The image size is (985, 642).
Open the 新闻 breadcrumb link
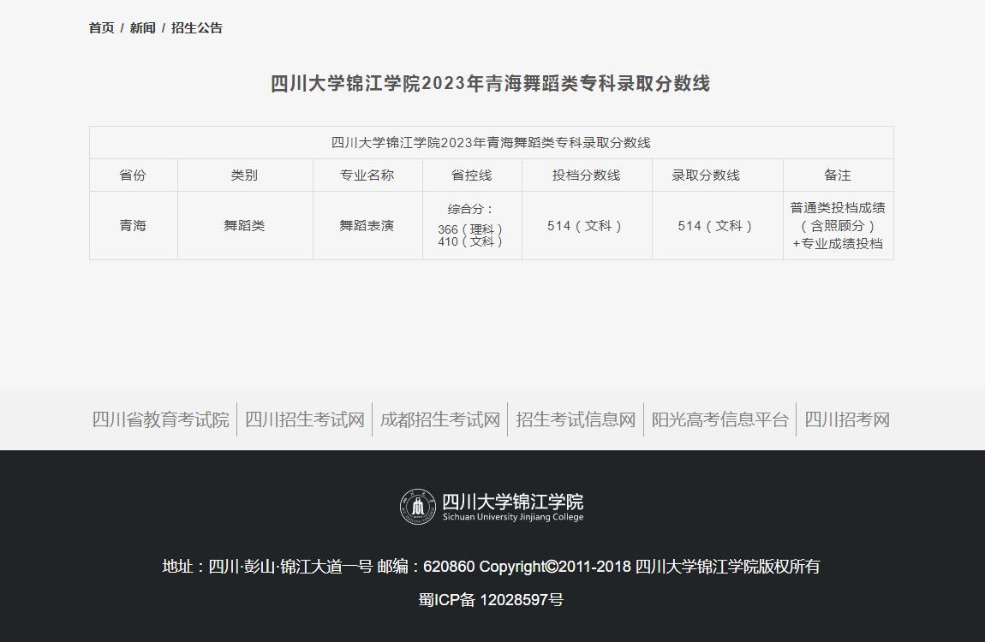[x=142, y=27]
